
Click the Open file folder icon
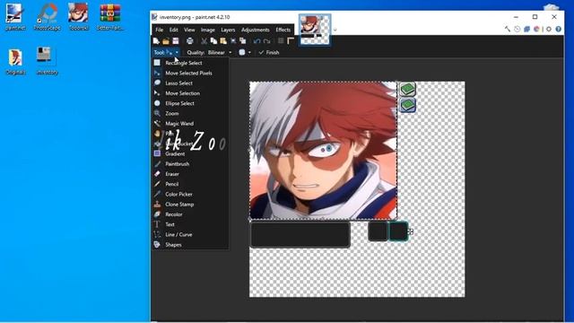pos(166,41)
